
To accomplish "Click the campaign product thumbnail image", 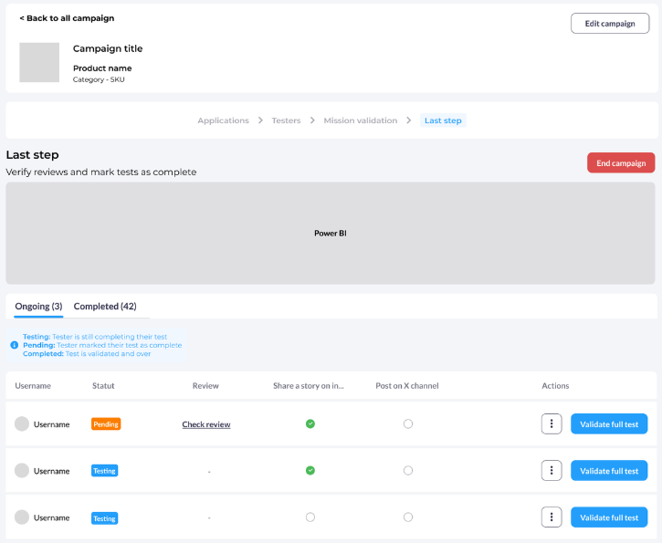I will click(x=39, y=63).
